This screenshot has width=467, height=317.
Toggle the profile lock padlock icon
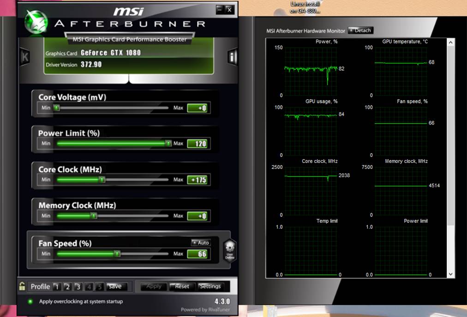pyautogui.click(x=22, y=287)
